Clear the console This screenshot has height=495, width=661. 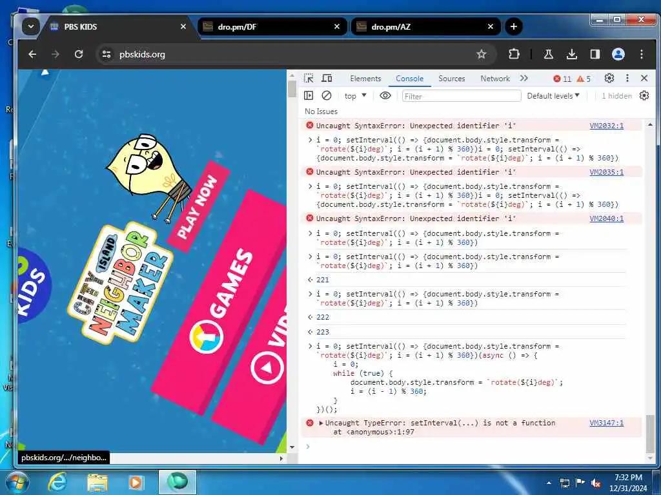326,96
